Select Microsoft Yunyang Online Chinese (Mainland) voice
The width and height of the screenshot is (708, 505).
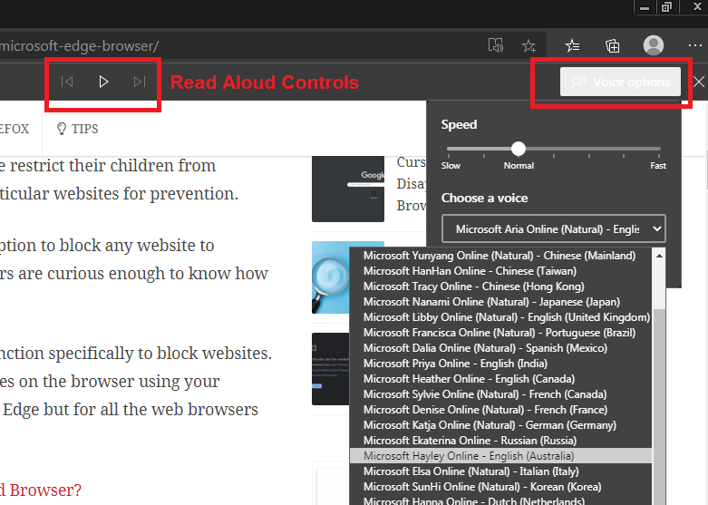tap(500, 256)
